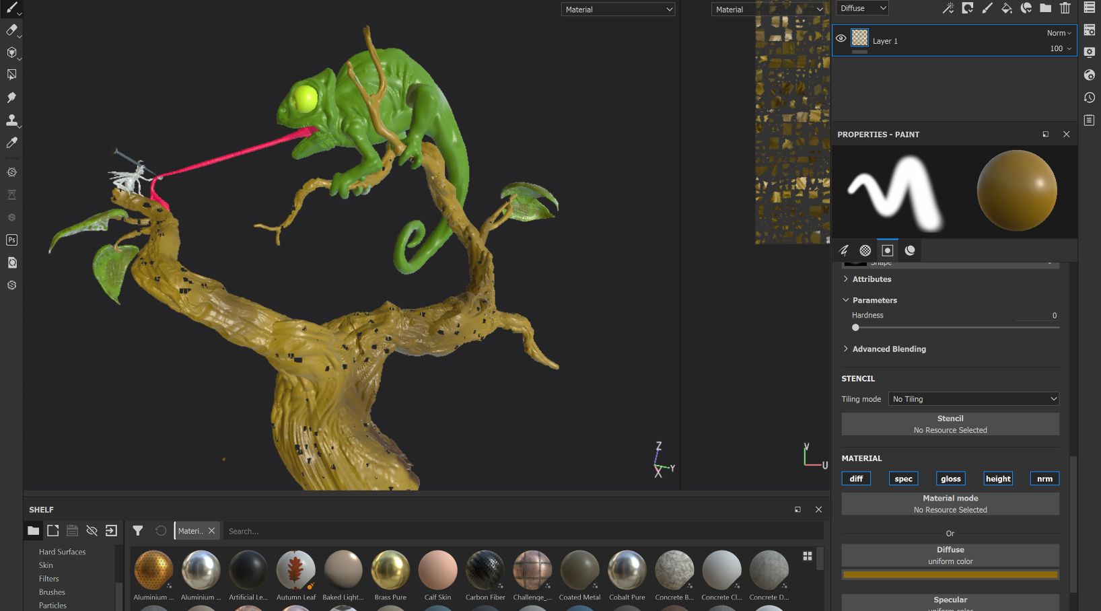This screenshot has width=1101, height=611.
Task: Open the Tiling mode dropdown showing No Tiling
Action: [x=973, y=398]
